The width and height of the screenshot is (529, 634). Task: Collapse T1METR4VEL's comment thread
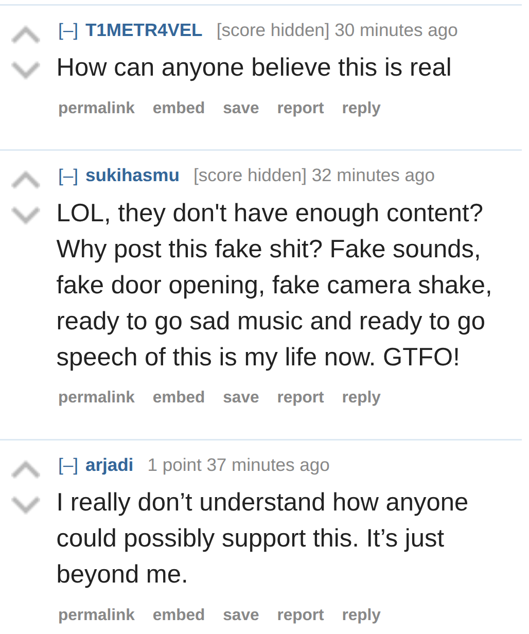pos(68,30)
